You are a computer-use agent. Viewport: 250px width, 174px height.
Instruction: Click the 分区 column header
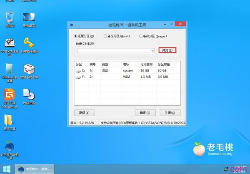pos(79,65)
